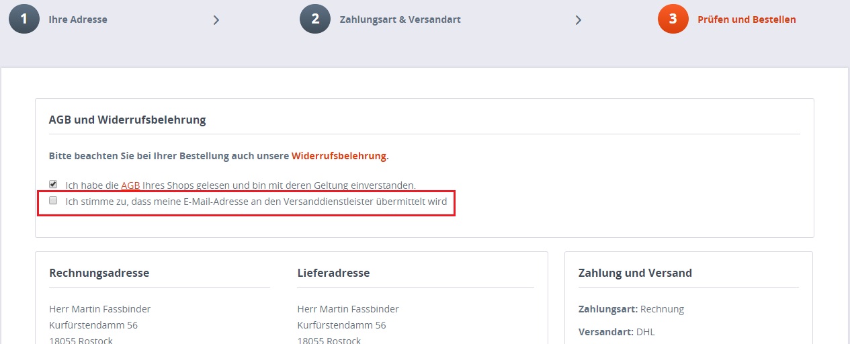Click the 'Lieferadresse' heading
The height and width of the screenshot is (344, 850).
point(333,273)
